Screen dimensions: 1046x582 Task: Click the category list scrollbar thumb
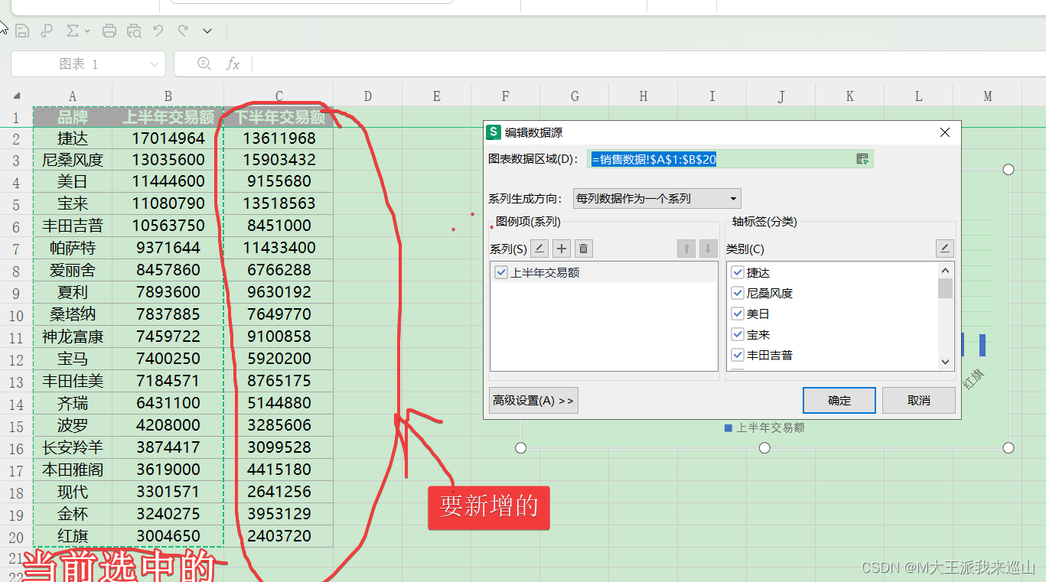(946, 288)
